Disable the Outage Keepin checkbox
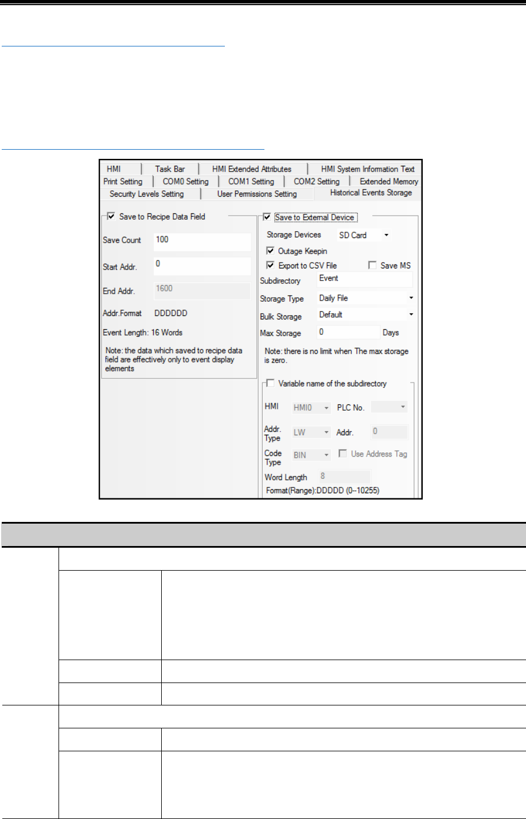Image resolution: width=526 pixels, height=819 pixels. [x=271, y=251]
